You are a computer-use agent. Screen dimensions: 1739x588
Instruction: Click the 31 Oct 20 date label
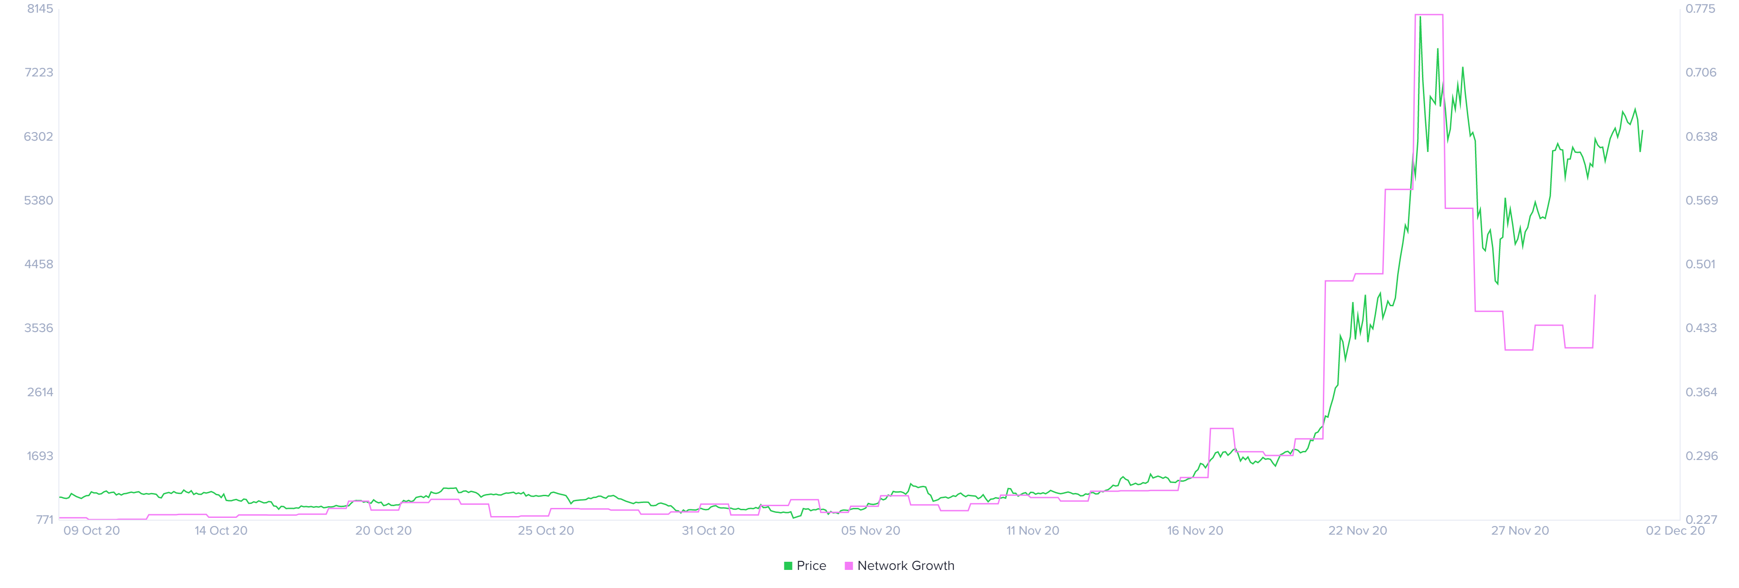(708, 531)
